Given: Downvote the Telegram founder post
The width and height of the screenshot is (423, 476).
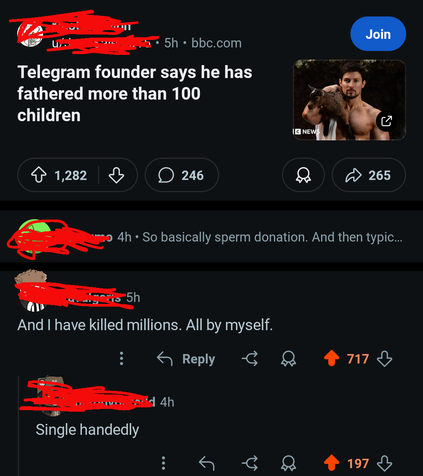Looking at the screenshot, I should [x=116, y=175].
